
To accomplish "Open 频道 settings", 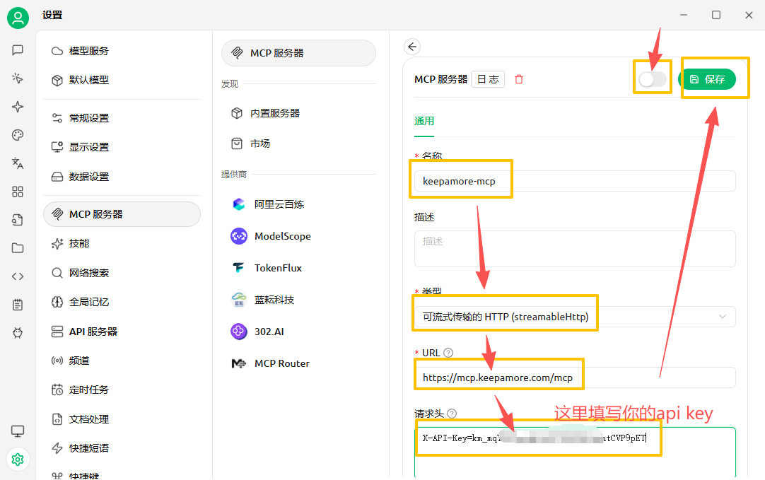I will coord(122,361).
